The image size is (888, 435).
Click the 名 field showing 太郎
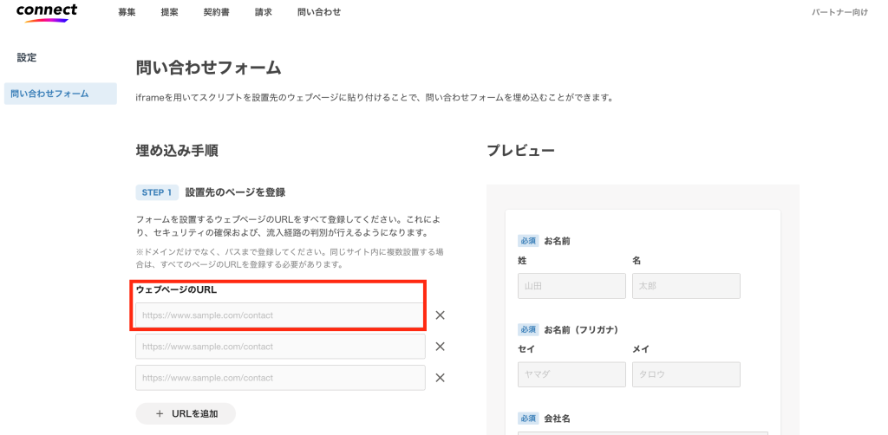click(686, 286)
